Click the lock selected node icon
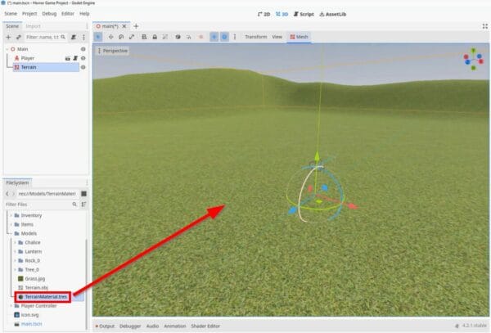The width and height of the screenshot is (491, 333). (155, 37)
